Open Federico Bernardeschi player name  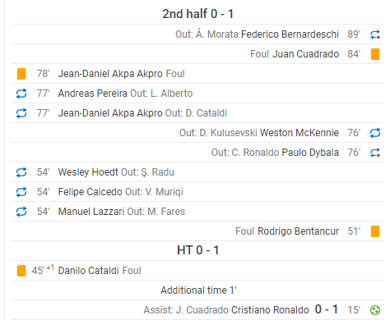290,34
